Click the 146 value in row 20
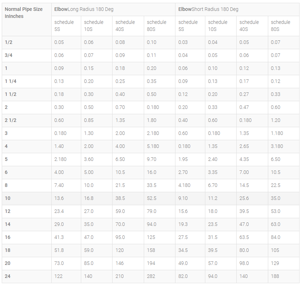Image resolution: width=302 pixels, height=286 pixels. tap(120, 263)
